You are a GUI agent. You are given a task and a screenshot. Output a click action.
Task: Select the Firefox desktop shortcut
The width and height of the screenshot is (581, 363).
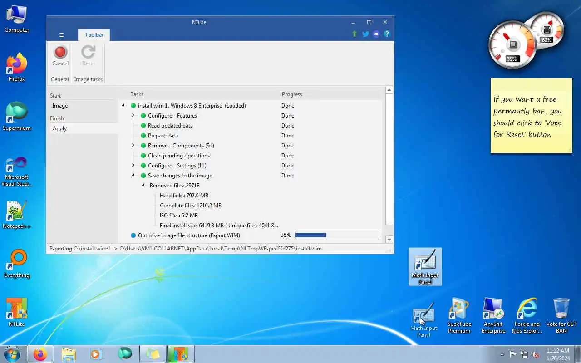coord(17,68)
